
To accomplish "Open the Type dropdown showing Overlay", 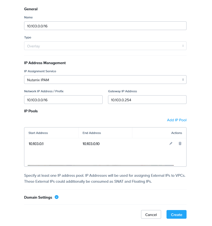I will tap(105, 46).
